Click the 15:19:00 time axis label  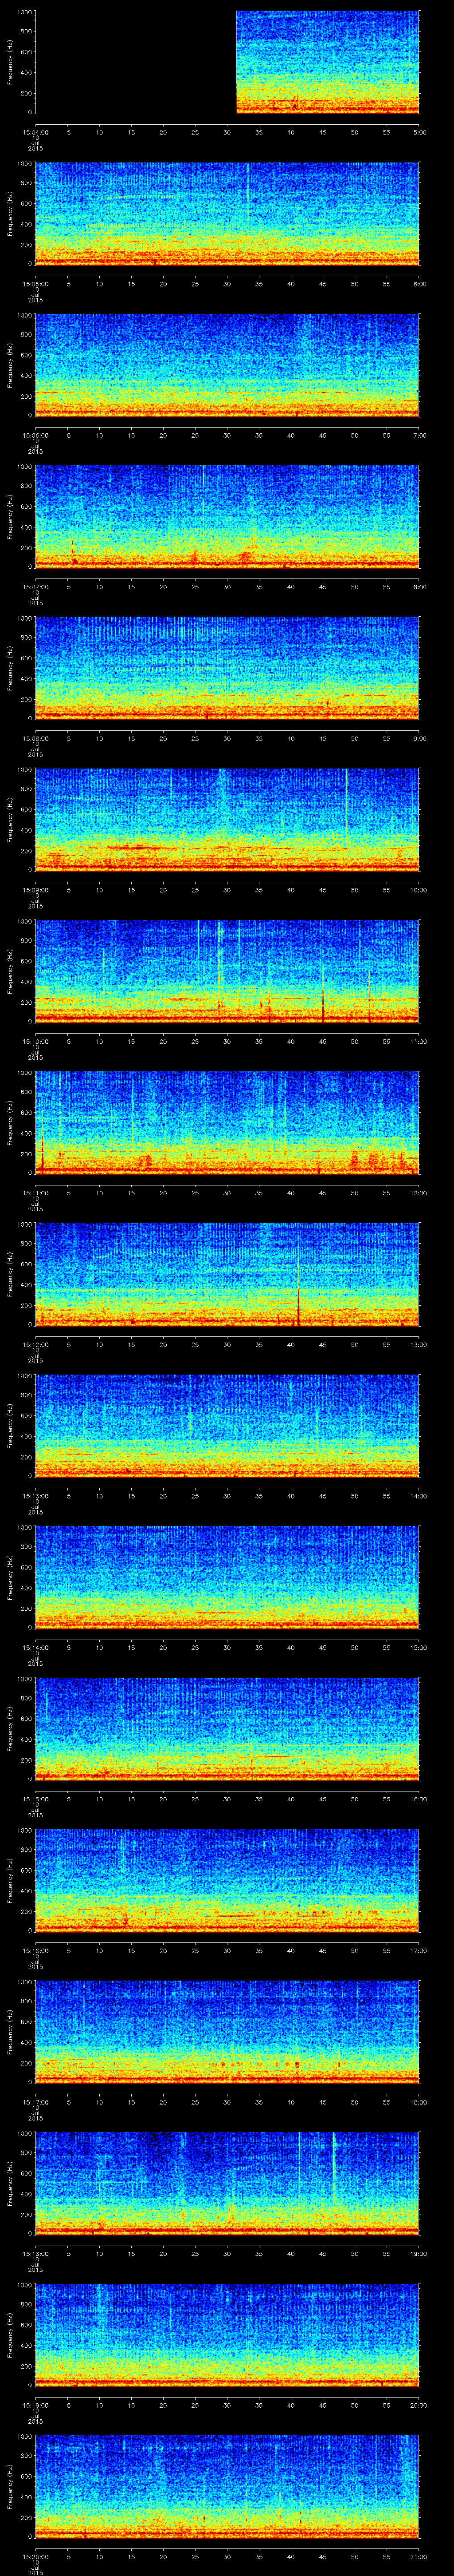(x=35, y=2405)
